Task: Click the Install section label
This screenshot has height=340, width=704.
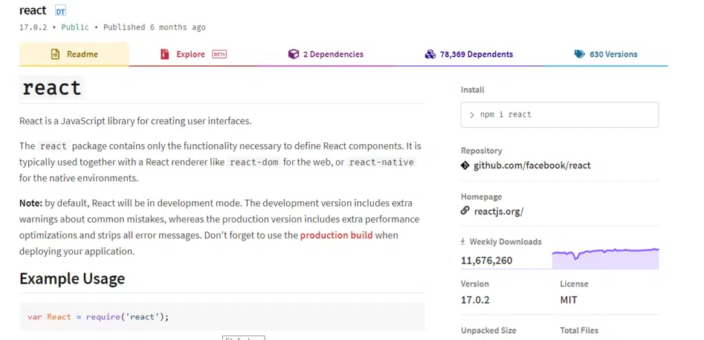Action: [472, 90]
